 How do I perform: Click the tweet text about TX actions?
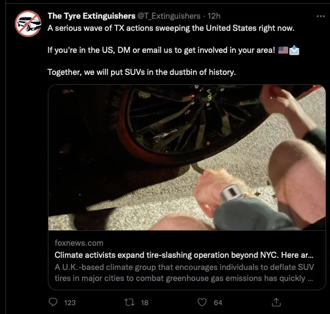(171, 28)
